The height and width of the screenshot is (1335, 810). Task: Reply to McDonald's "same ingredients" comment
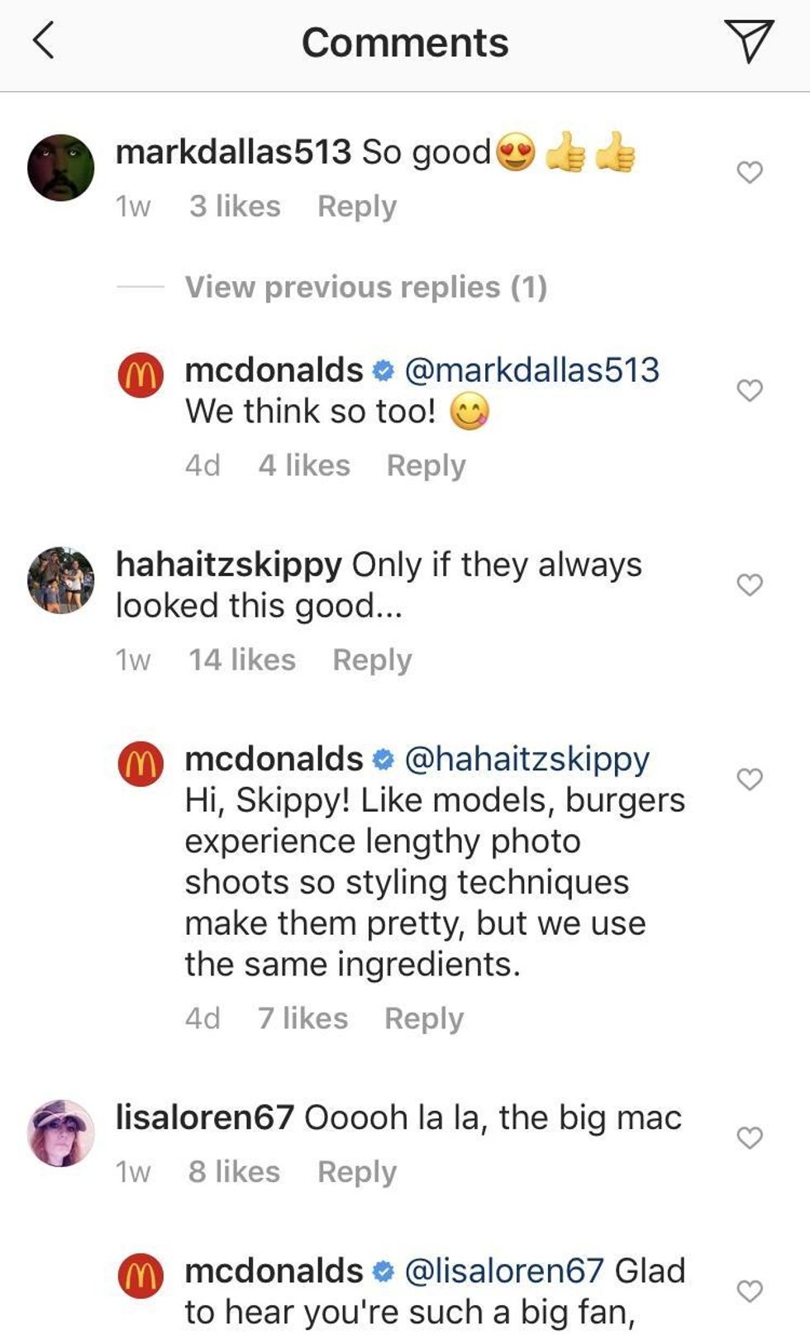[x=424, y=1018]
